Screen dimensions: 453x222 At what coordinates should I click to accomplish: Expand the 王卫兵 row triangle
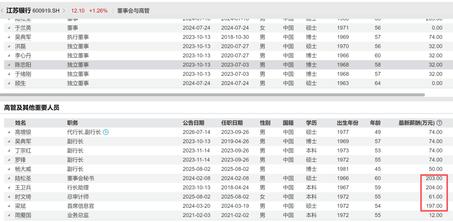pos(9,188)
